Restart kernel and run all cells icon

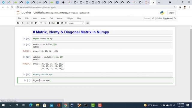point(66,23)
